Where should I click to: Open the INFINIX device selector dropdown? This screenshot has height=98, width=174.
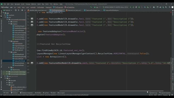(x=115, y=7)
